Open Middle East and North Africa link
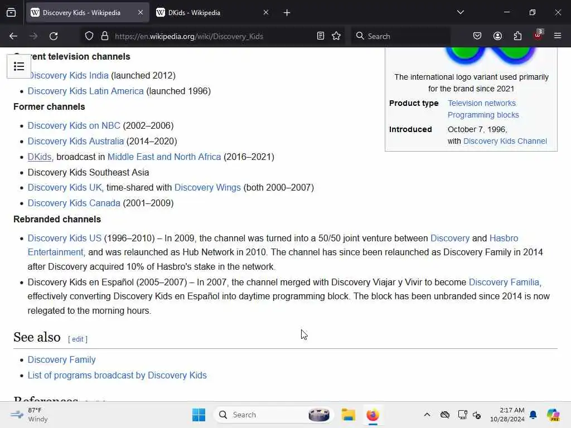This screenshot has height=428, width=571. click(164, 157)
